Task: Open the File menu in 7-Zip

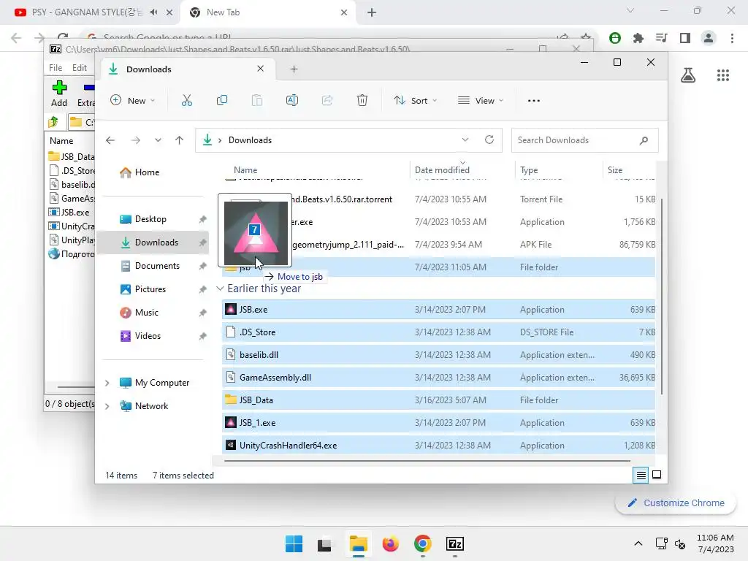Action: pyautogui.click(x=56, y=68)
